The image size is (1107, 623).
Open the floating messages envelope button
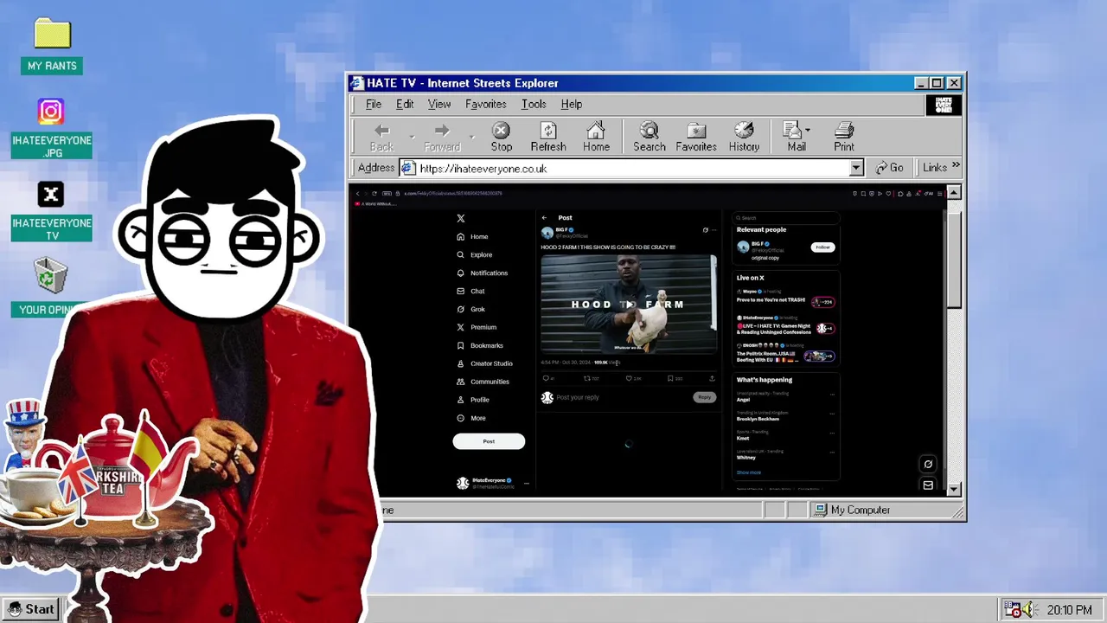[x=928, y=485]
